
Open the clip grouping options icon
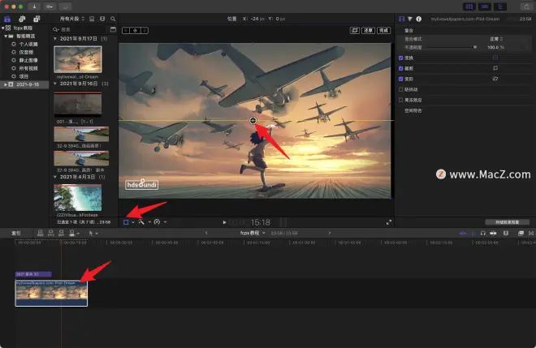(92, 19)
